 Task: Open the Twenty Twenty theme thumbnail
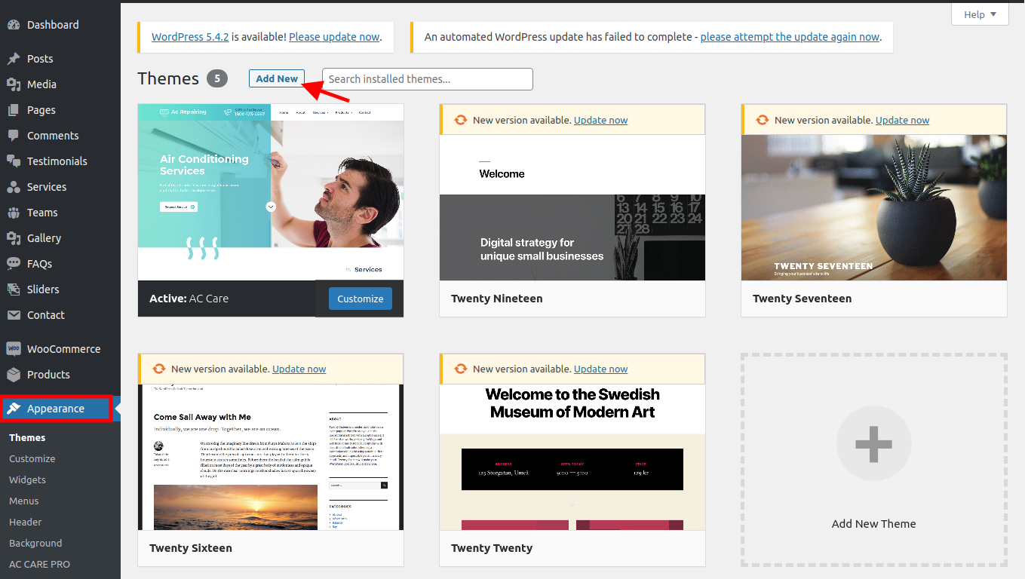pos(572,457)
